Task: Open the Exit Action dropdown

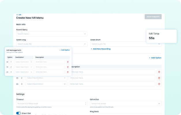Action: coord(126,103)
